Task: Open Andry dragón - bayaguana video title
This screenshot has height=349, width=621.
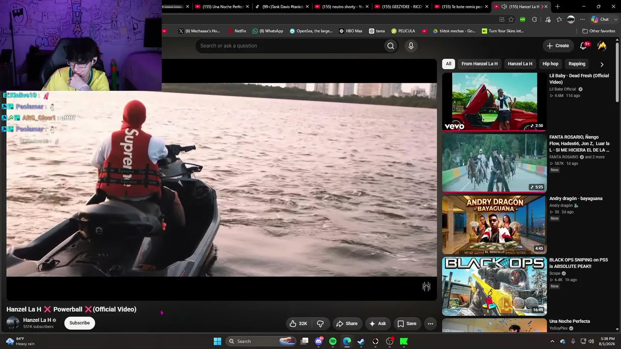Action: tap(576, 198)
